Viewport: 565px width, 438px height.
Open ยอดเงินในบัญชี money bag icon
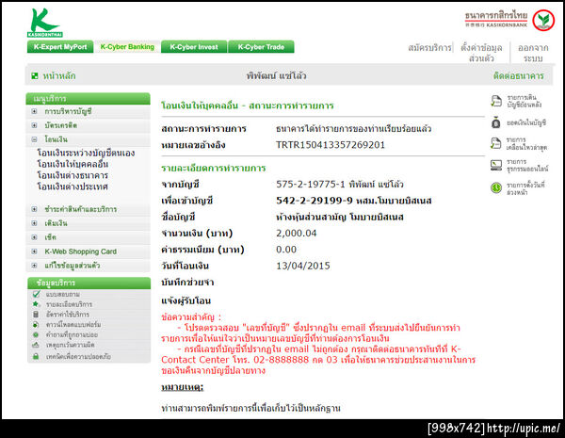click(x=496, y=122)
